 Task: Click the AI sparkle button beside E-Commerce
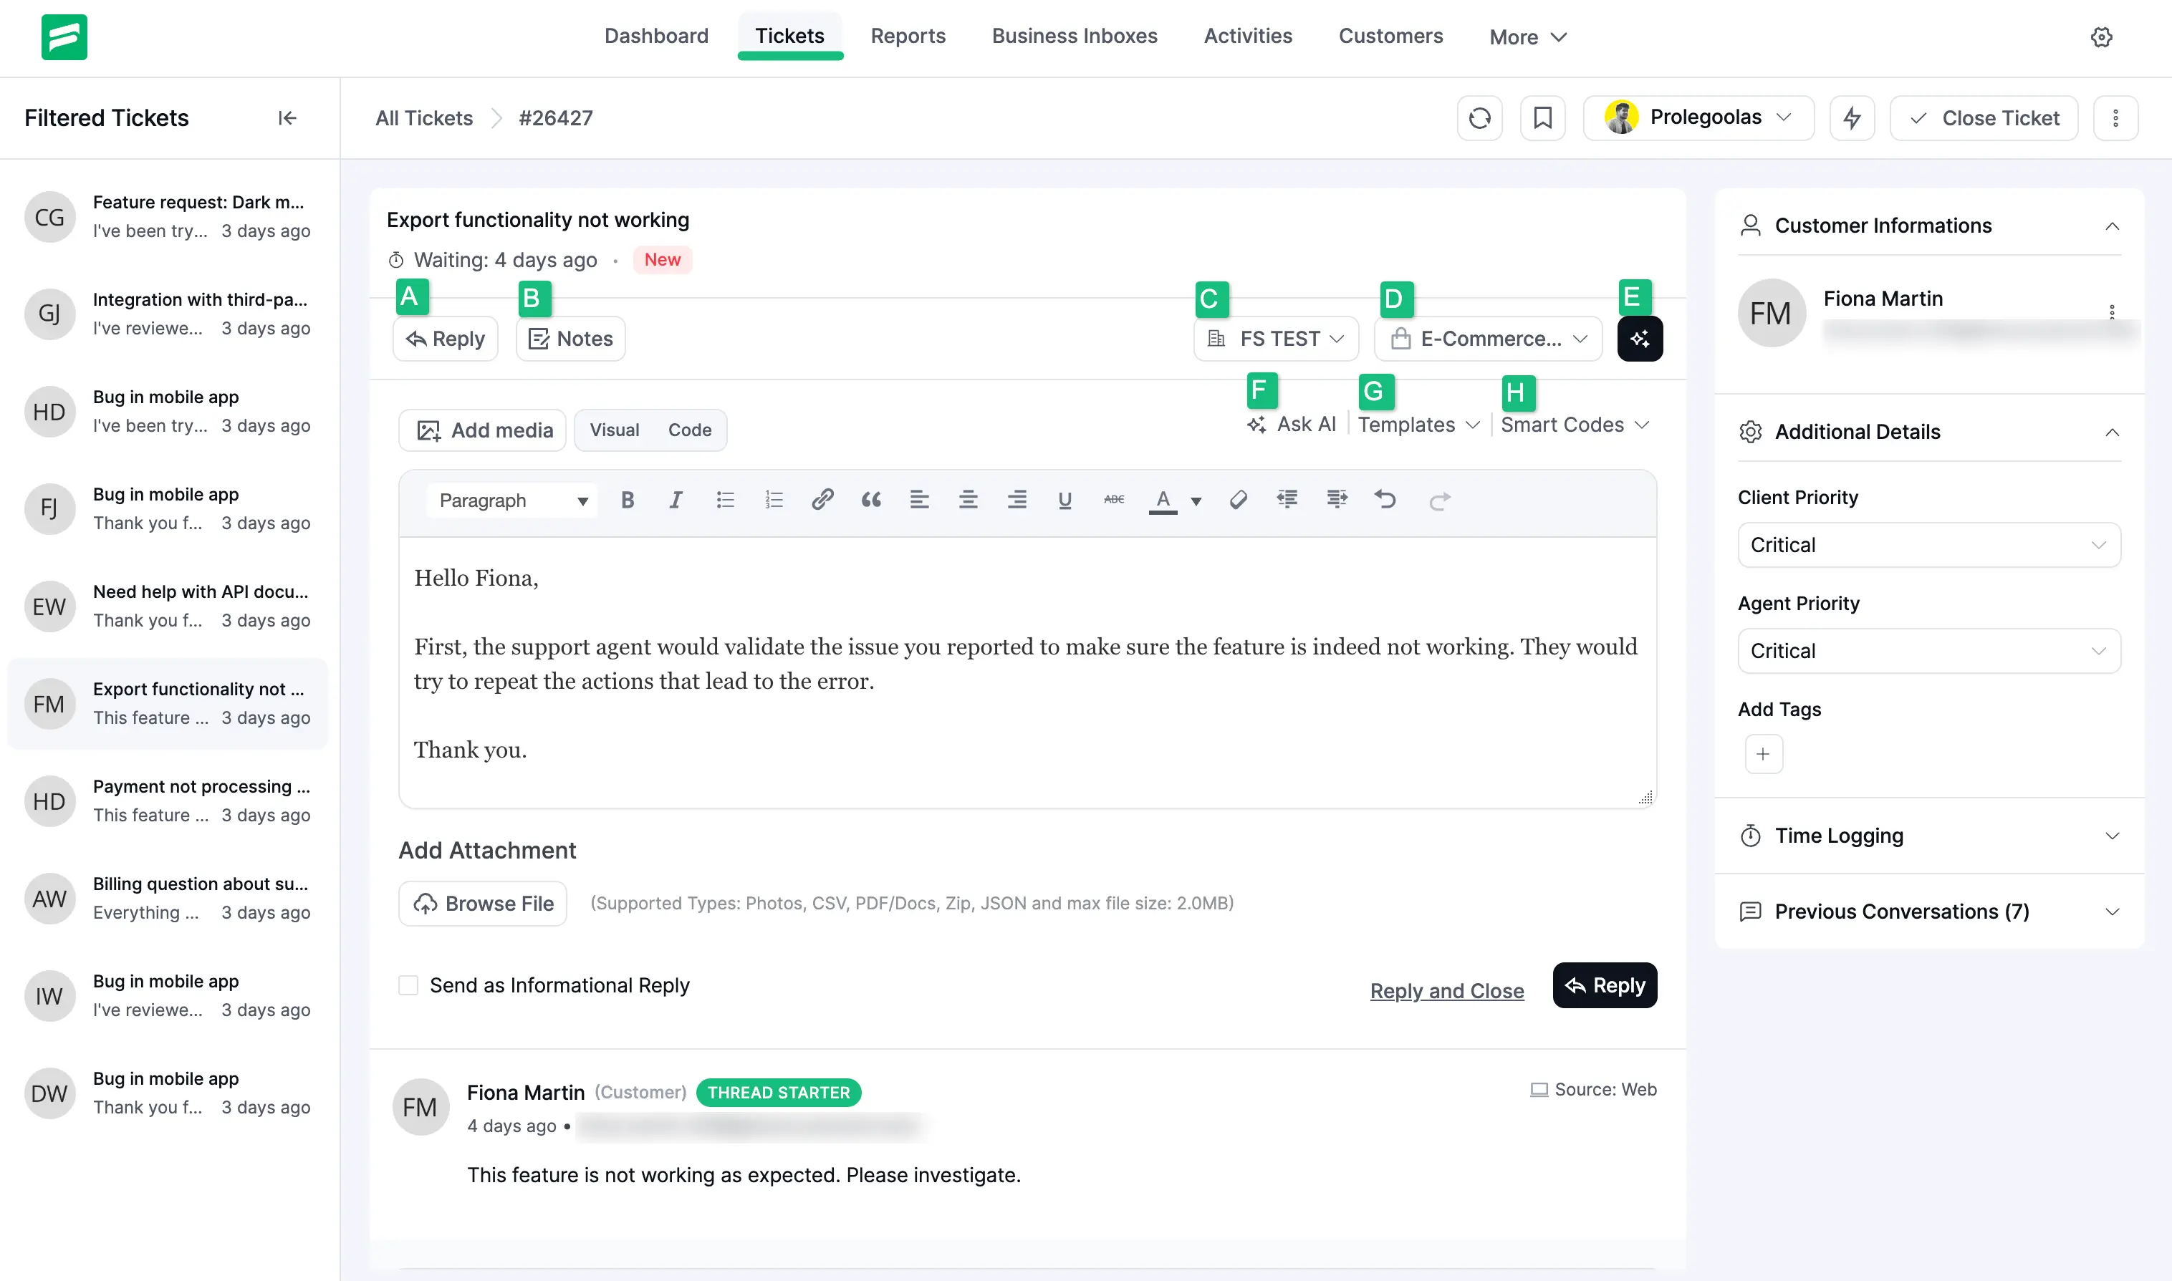(1639, 339)
